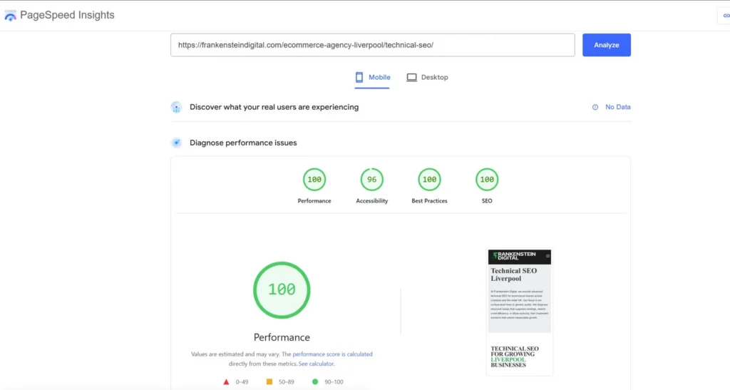Click the large Performance 100 gauge

[x=282, y=290]
